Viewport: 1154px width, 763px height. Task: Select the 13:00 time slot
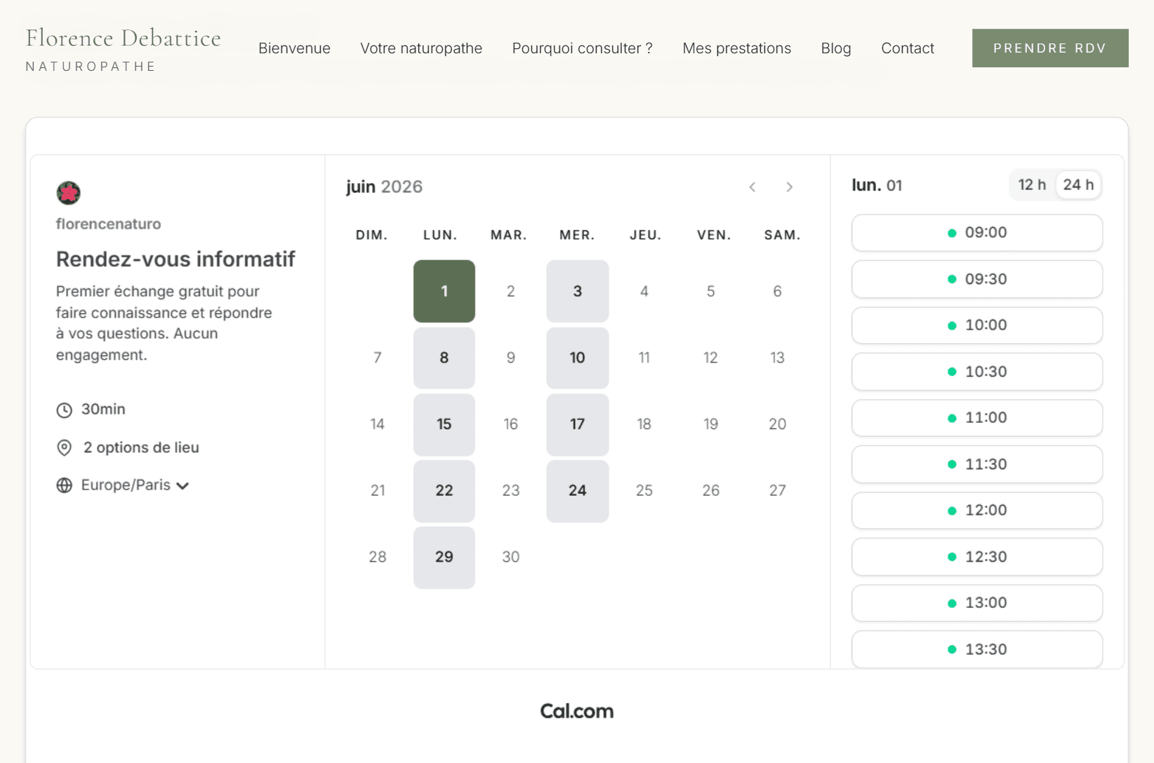(x=977, y=603)
